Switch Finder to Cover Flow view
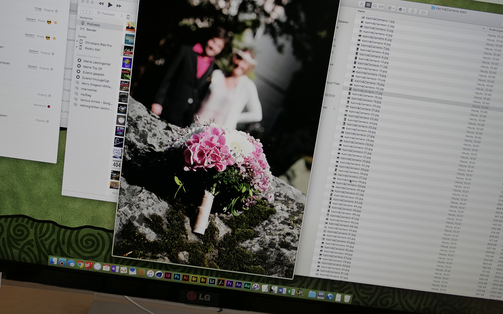503x314 pixels. [381, 6]
